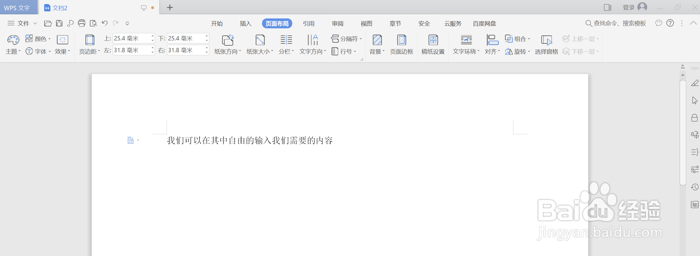Screen dimensions: 700x256
Task: Switch to the Review (审阅) tab
Action: click(338, 24)
